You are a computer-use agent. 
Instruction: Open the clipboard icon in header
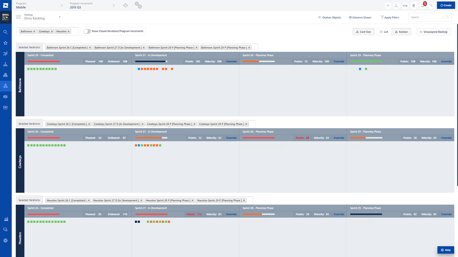pos(413,5)
